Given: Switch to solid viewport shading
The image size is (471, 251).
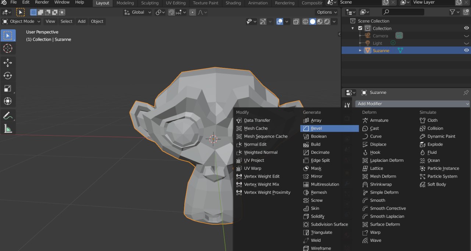Looking at the screenshot, I should (x=313, y=22).
